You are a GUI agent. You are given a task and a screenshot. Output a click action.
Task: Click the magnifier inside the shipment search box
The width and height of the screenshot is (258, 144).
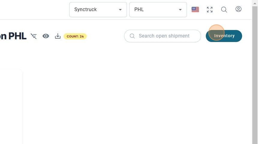tap(132, 36)
